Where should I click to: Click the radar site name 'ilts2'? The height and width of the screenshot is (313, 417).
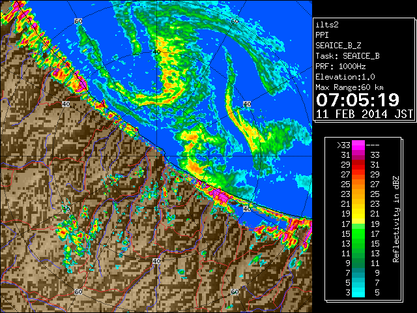tap(327, 25)
